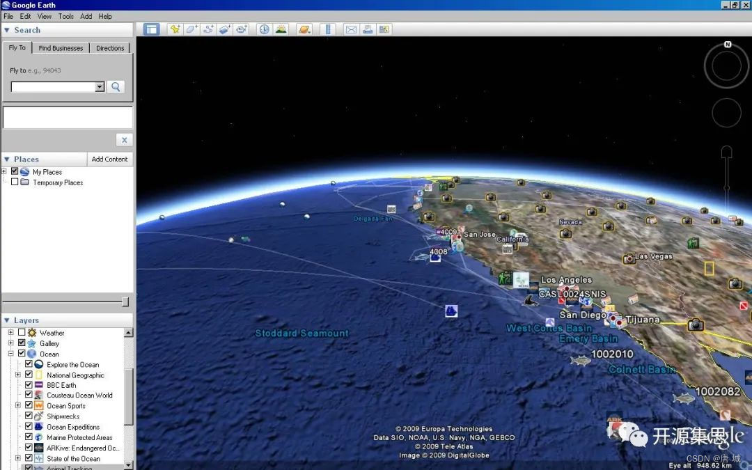Click Layers scrollbar up arrow
Image resolution: width=752 pixels, height=470 pixels.
point(129,332)
